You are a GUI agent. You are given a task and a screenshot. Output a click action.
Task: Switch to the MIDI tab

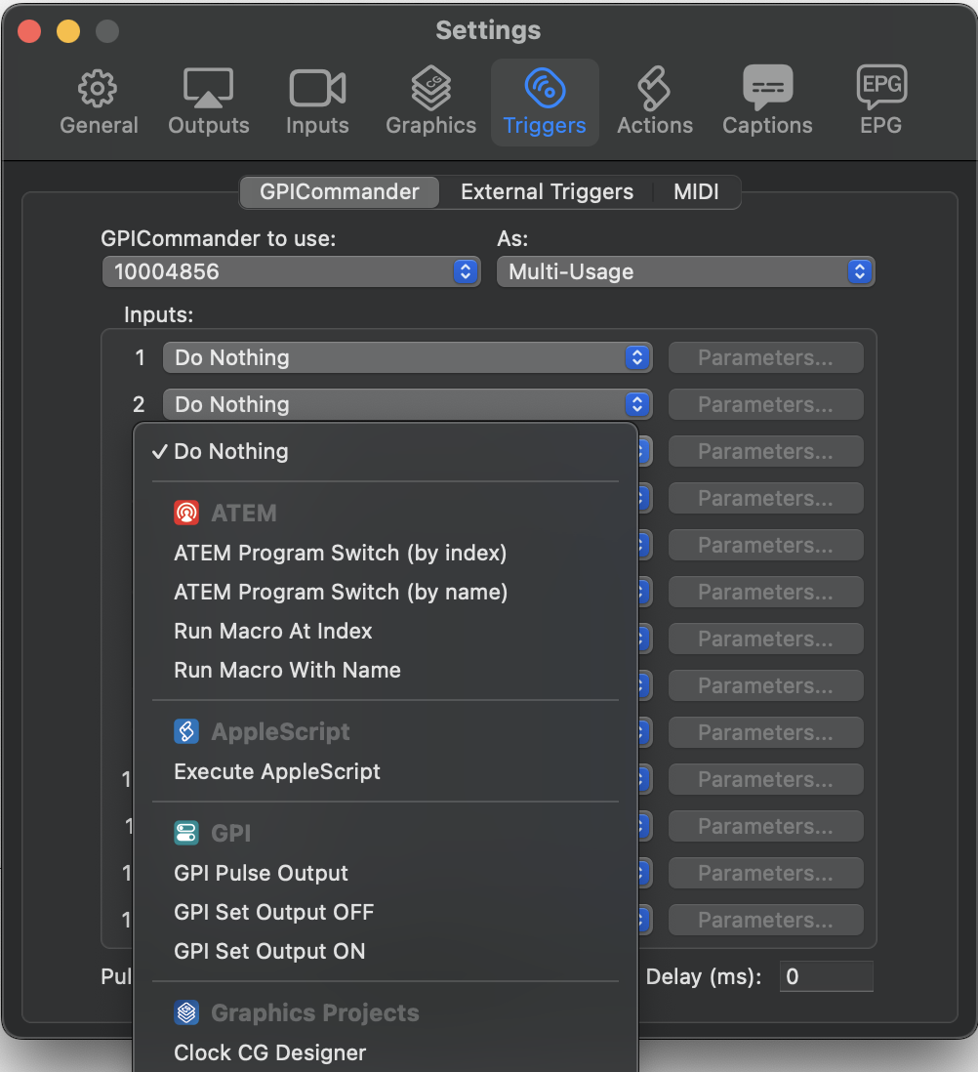[x=696, y=192]
